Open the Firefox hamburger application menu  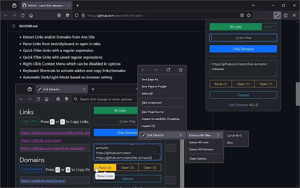[x=294, y=15]
